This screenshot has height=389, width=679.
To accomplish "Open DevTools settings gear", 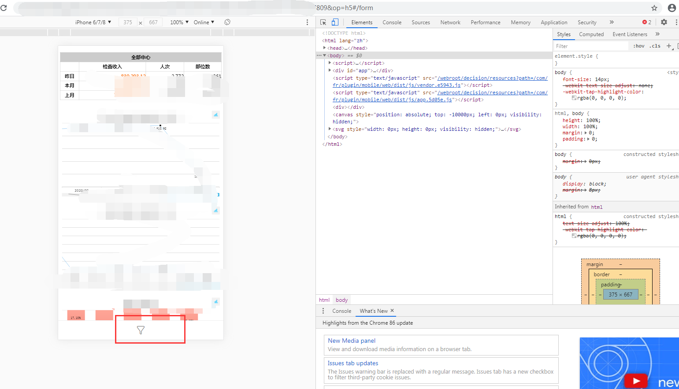I will coord(664,22).
